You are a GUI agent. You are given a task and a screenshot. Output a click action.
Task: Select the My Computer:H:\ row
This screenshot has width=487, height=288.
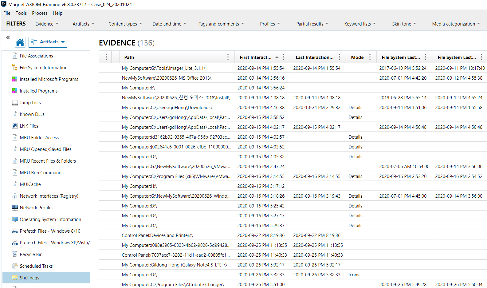293,186
